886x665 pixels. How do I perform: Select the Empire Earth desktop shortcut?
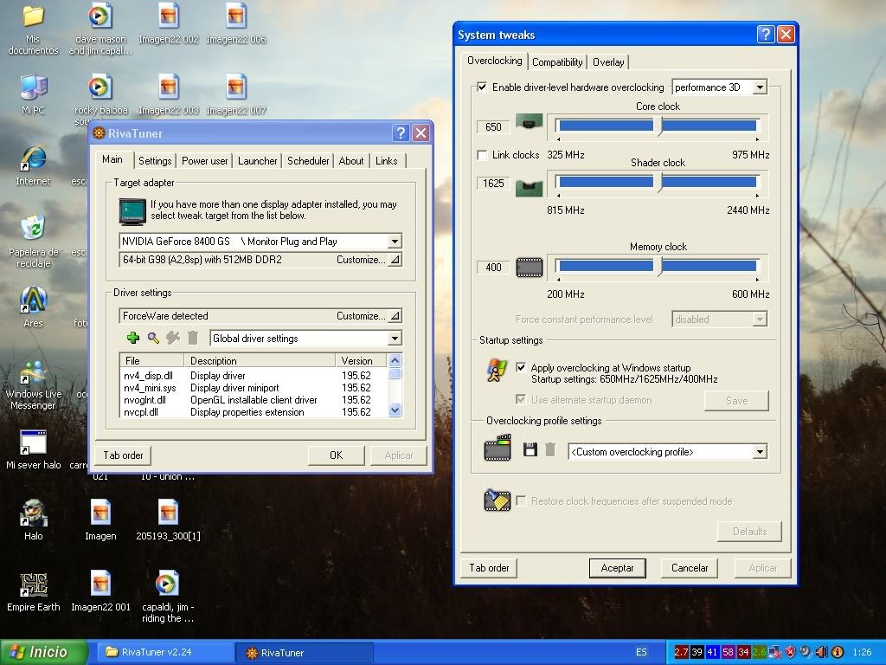33,591
